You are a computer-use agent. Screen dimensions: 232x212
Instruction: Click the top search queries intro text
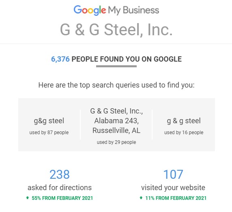click(x=116, y=85)
